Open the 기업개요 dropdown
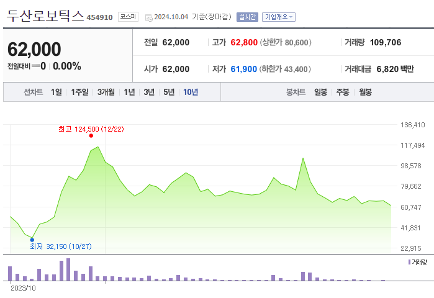 click(278, 17)
